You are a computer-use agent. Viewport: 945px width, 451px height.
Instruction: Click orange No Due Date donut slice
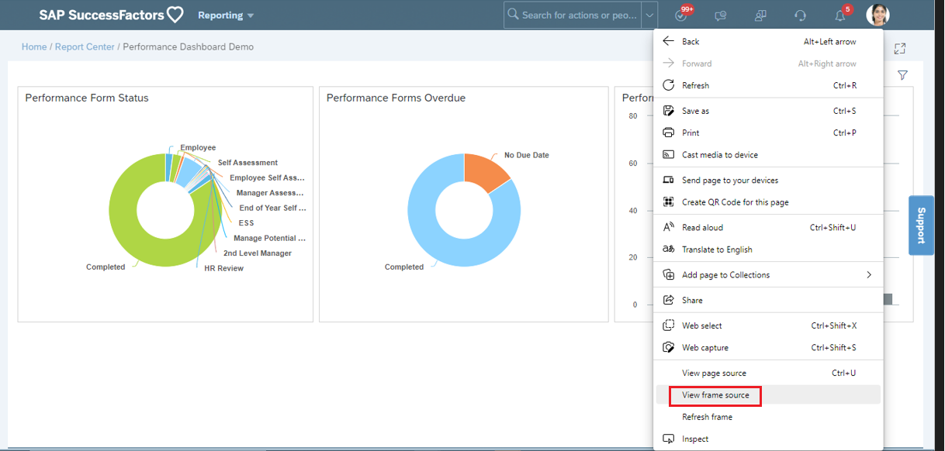point(485,170)
